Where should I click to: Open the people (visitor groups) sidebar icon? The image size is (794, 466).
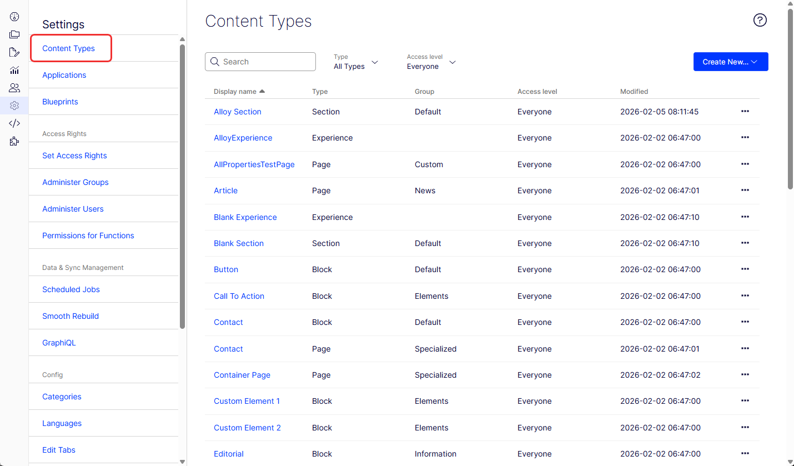[x=14, y=88]
